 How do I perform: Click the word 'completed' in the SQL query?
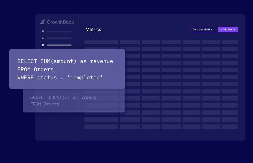tap(85, 77)
